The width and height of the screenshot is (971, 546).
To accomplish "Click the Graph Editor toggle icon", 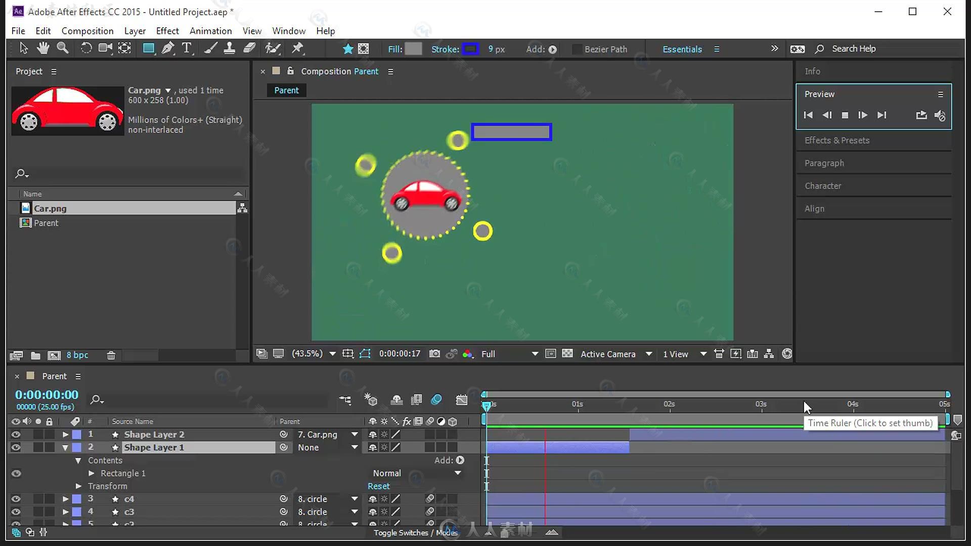I will click(462, 400).
